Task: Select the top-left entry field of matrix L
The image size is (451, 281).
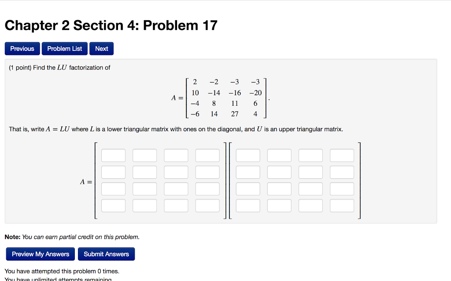Action: [x=113, y=155]
